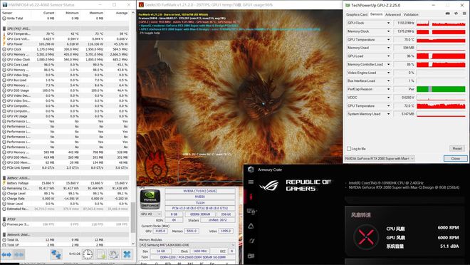Viewport: 470px width, 265px height.
Task: Click HWiNFO GPU Temperature sensor icon
Action: (x=4, y=34)
